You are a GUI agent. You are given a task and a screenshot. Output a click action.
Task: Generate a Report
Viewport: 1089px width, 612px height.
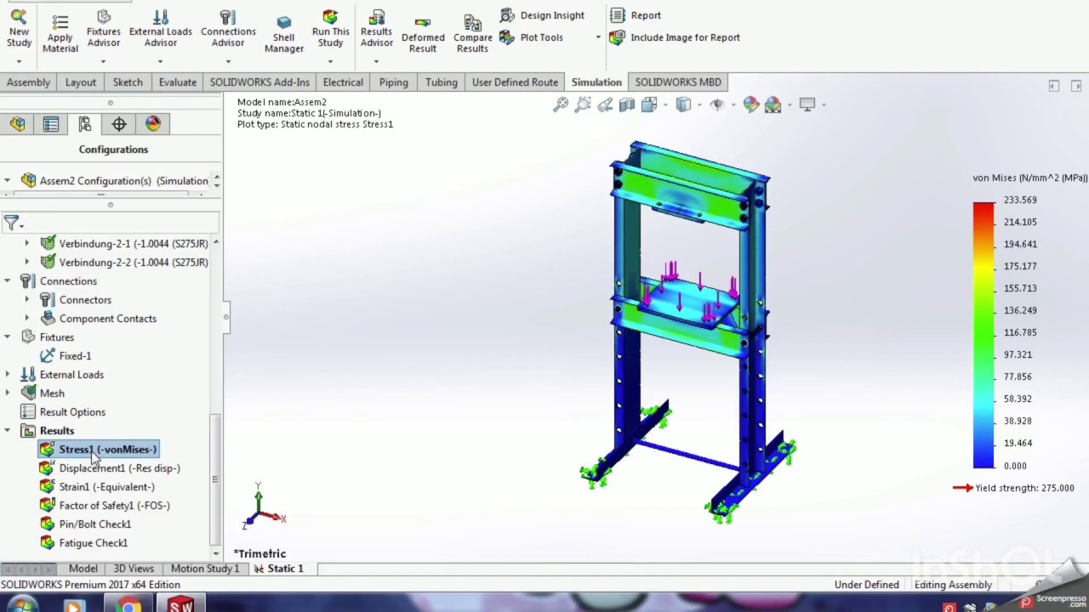click(x=636, y=15)
